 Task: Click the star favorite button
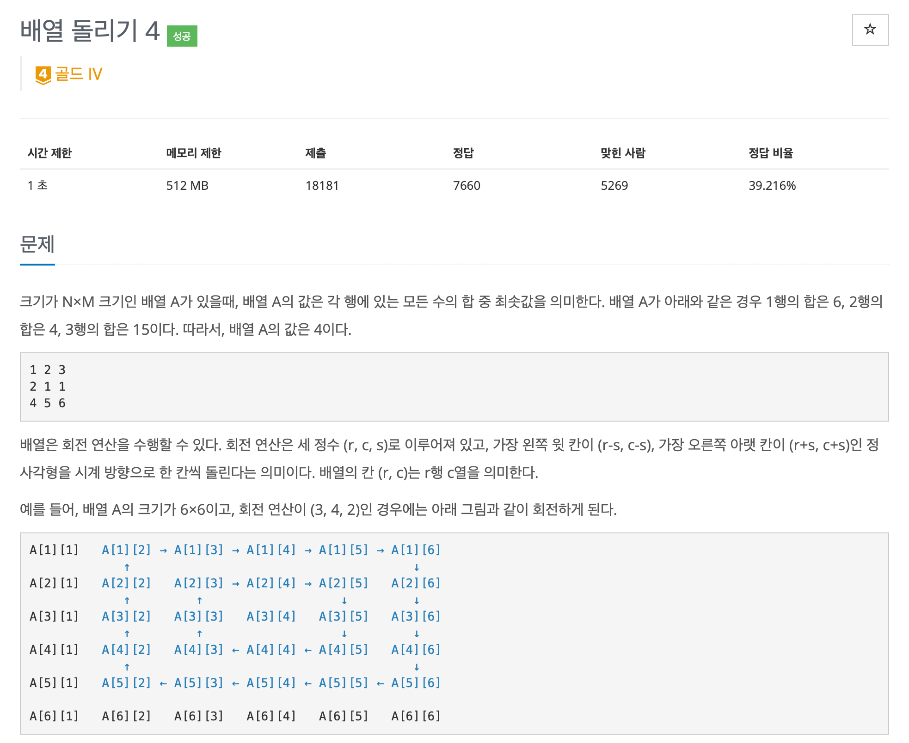pyautogui.click(x=870, y=30)
